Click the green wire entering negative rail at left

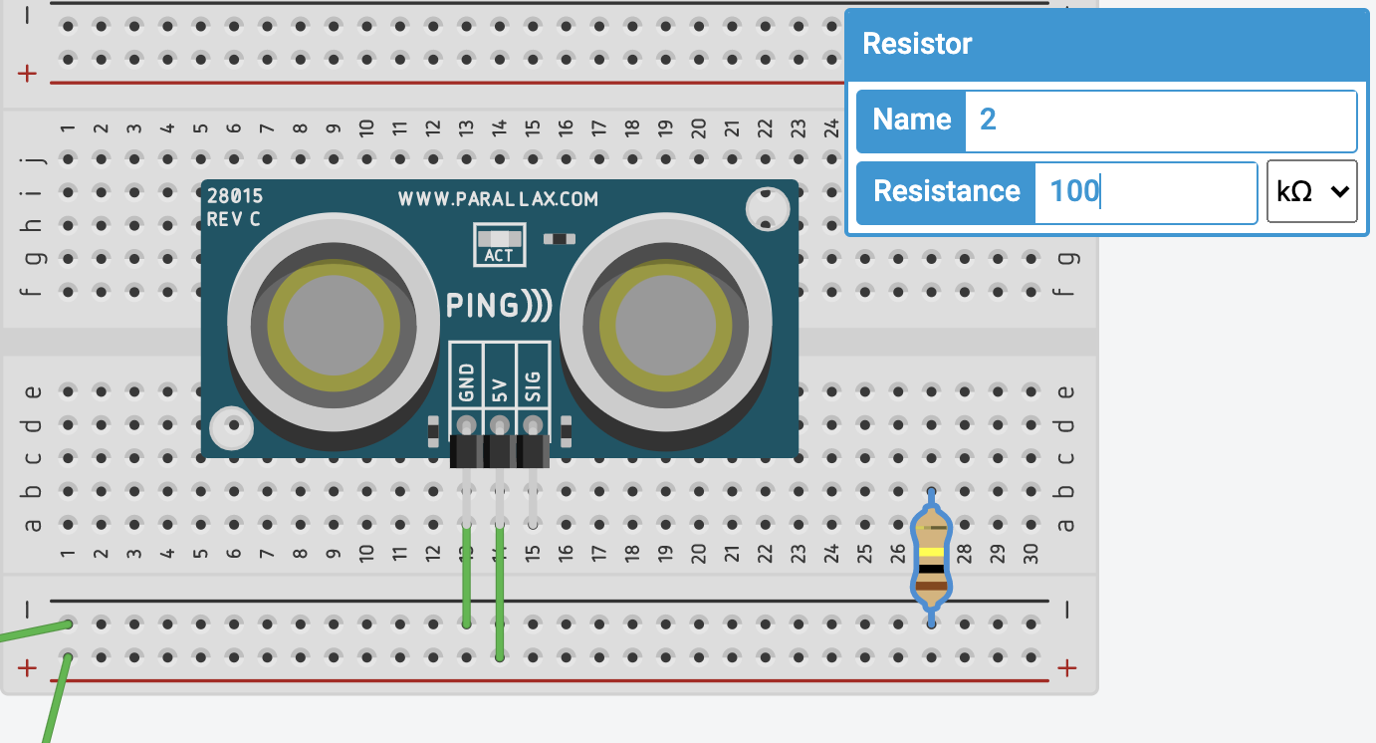click(x=33, y=630)
